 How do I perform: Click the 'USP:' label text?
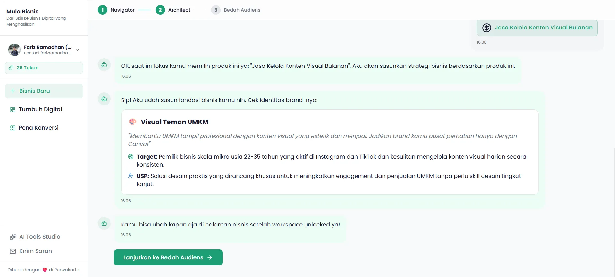click(x=143, y=176)
